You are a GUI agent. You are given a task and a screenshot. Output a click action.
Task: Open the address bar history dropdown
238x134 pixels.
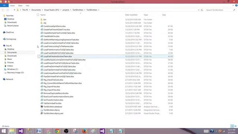coord(198,10)
